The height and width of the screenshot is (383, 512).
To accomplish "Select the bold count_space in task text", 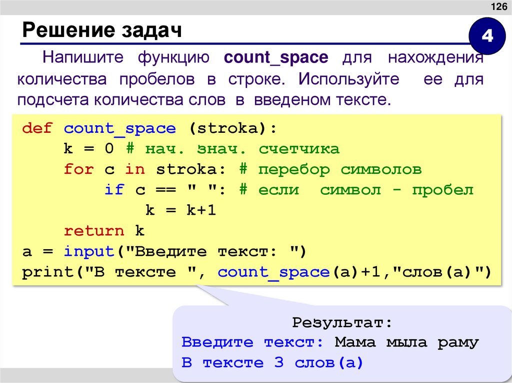I will (x=276, y=57).
